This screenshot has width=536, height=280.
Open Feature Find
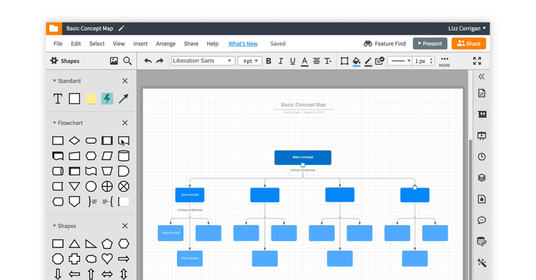(385, 44)
